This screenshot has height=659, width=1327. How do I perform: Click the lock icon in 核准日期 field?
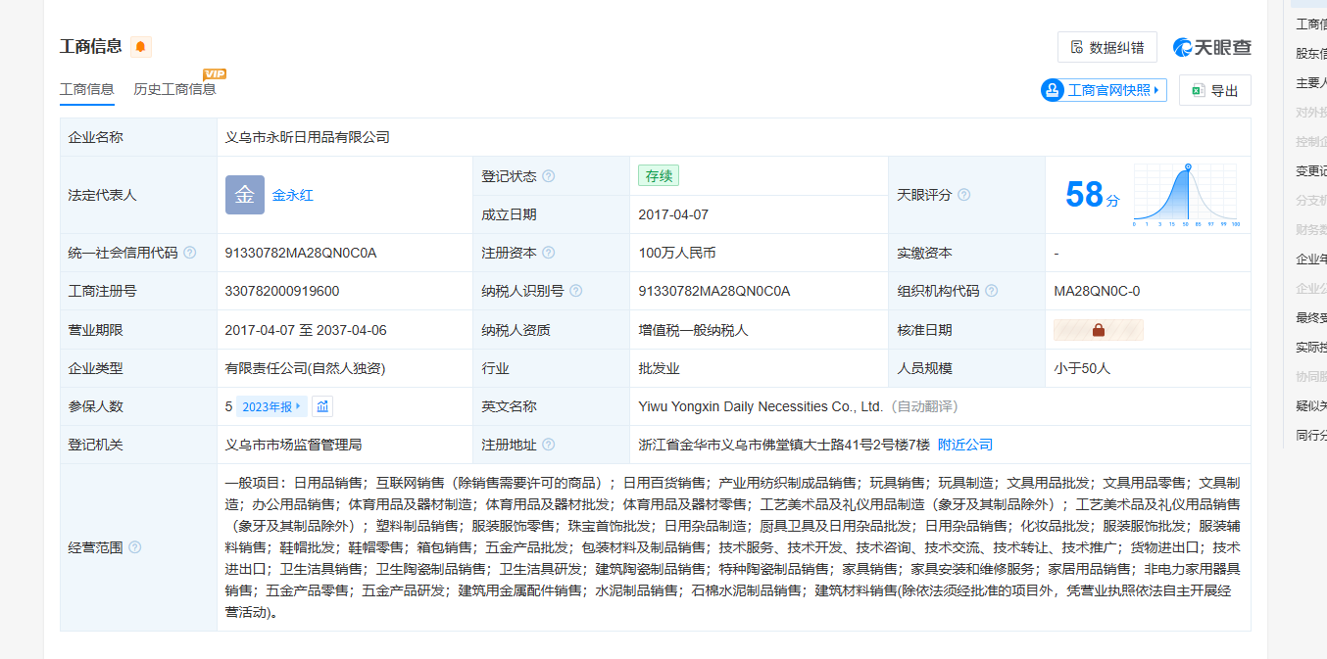pos(1098,330)
